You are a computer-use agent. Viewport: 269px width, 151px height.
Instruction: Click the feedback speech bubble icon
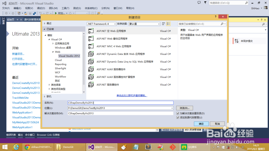(x=199, y=3)
